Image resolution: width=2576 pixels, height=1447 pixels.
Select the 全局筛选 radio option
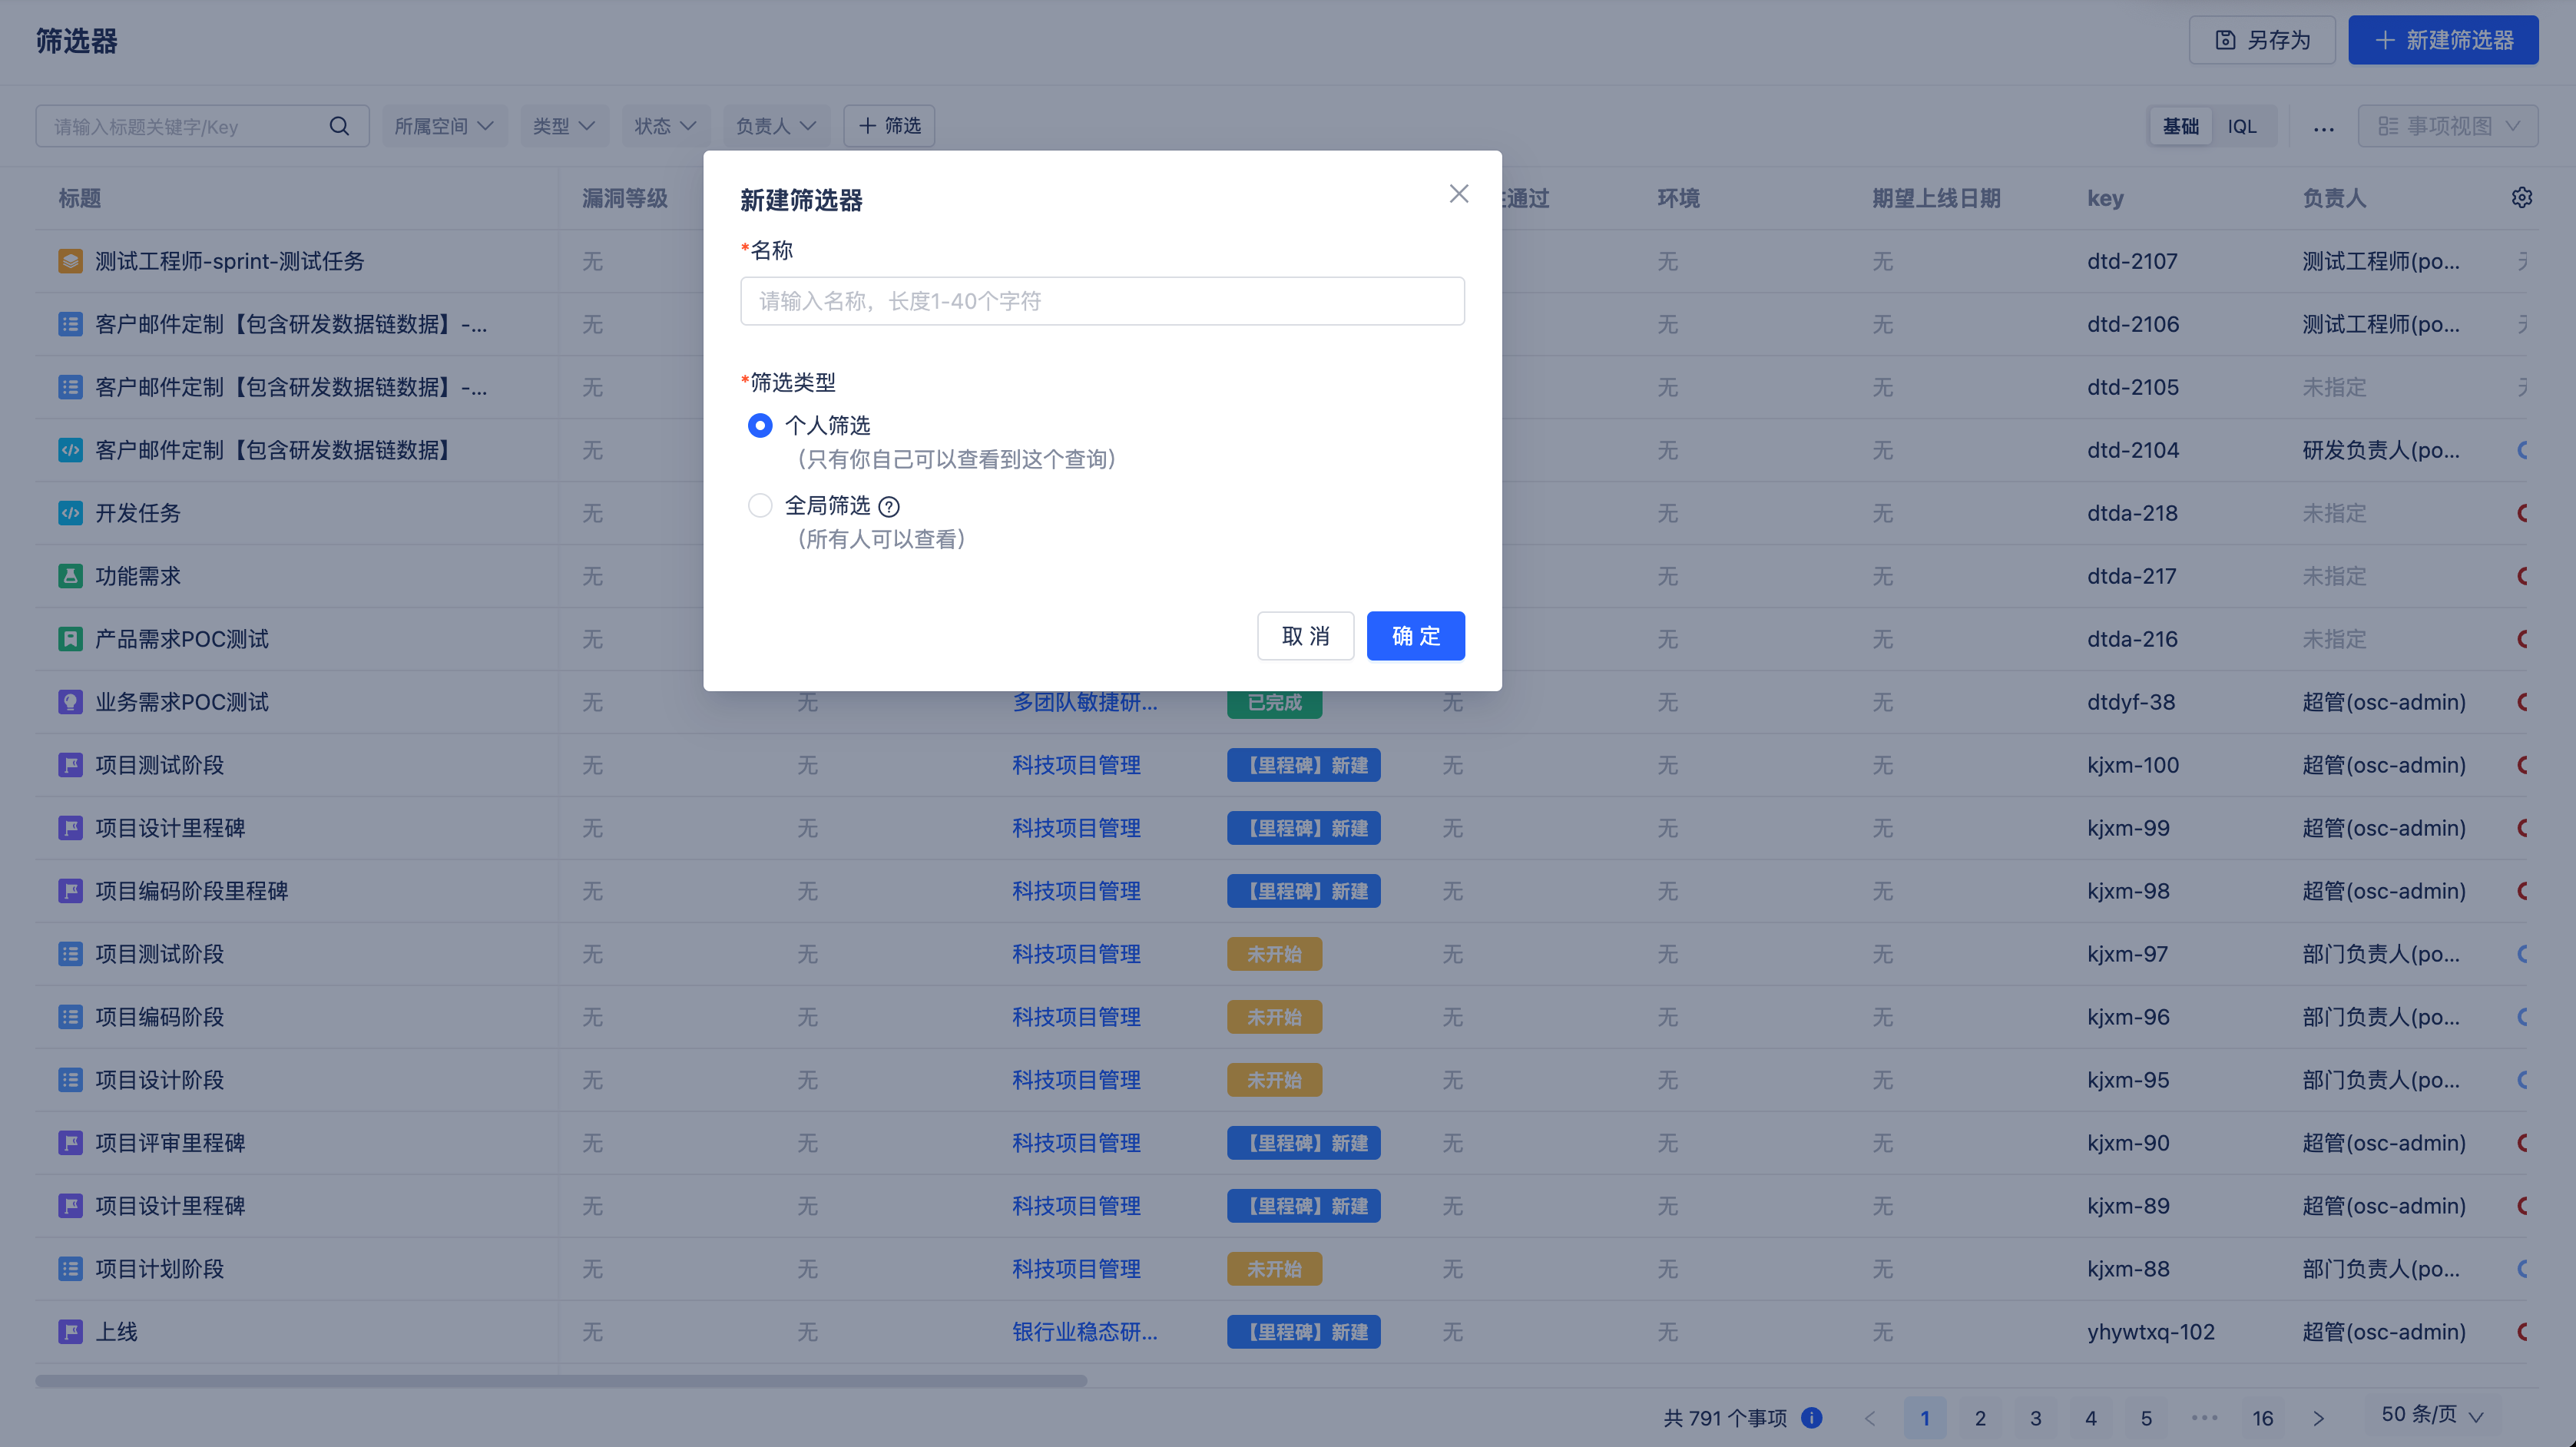pyautogui.click(x=760, y=506)
